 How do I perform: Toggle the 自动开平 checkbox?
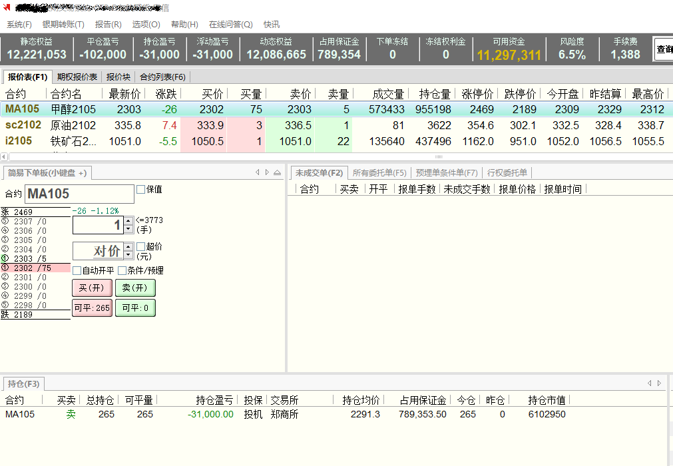[77, 271]
